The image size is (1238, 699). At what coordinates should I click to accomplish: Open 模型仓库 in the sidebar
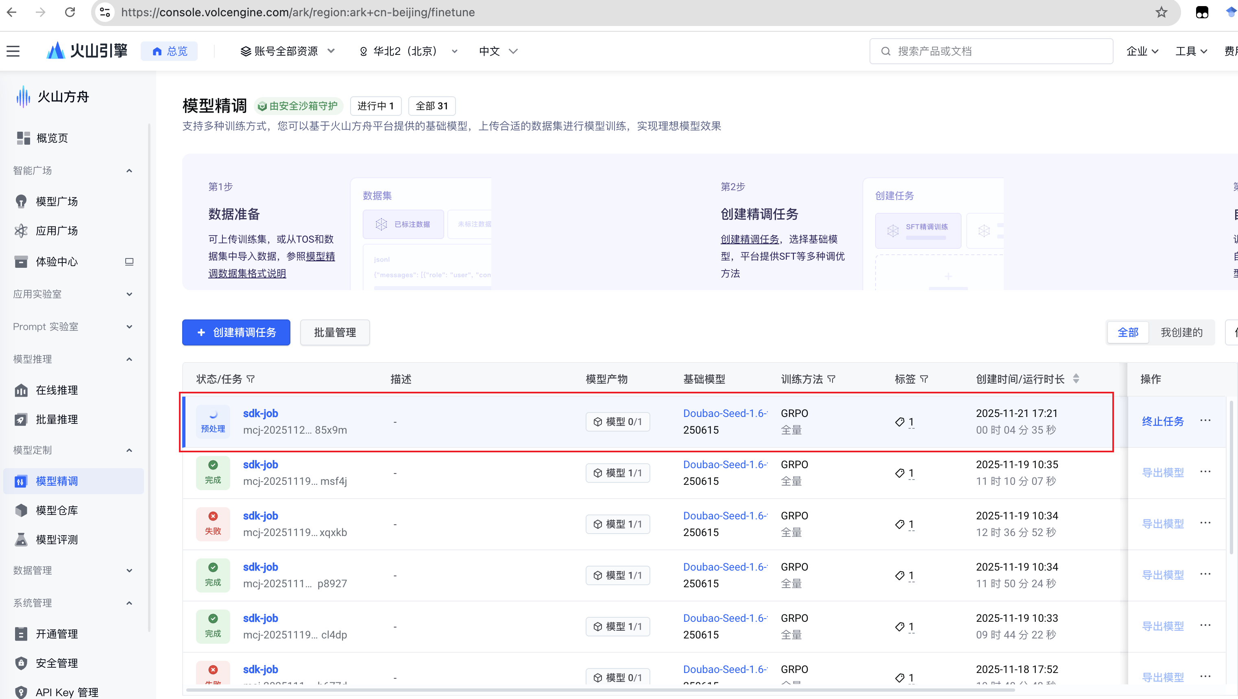[57, 510]
